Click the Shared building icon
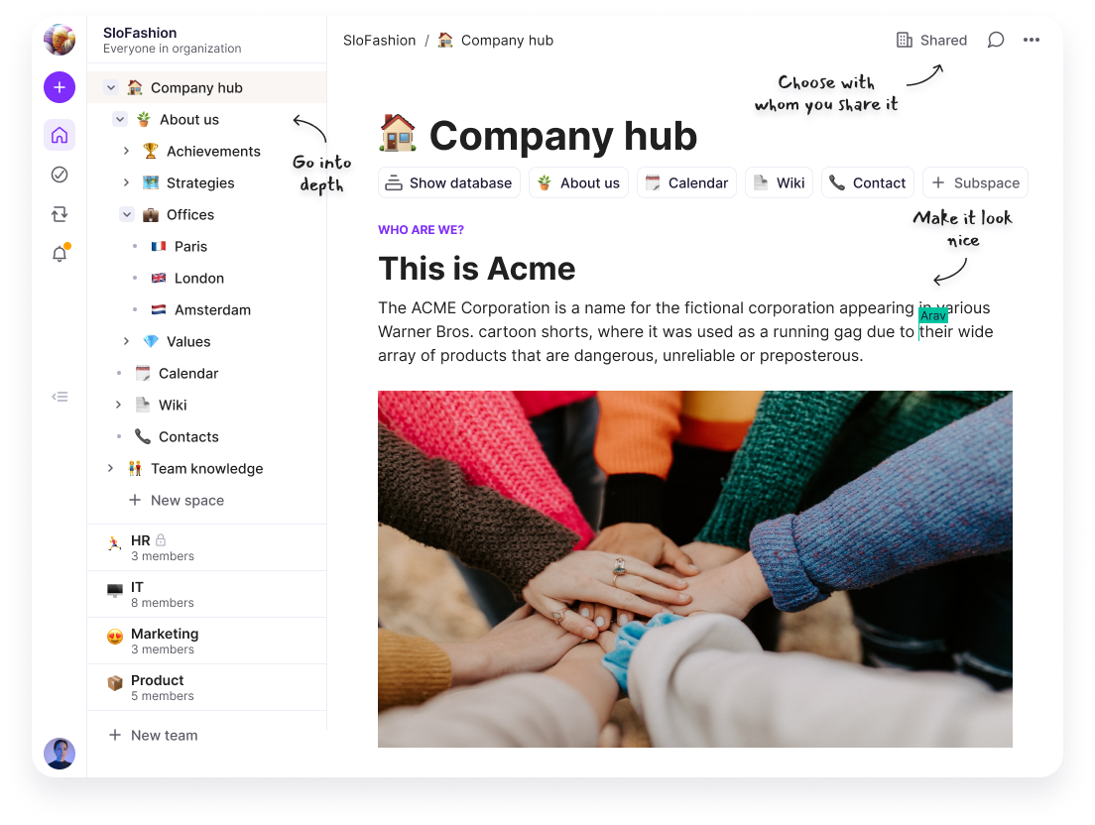This screenshot has width=1095, height=825. pos(905,40)
